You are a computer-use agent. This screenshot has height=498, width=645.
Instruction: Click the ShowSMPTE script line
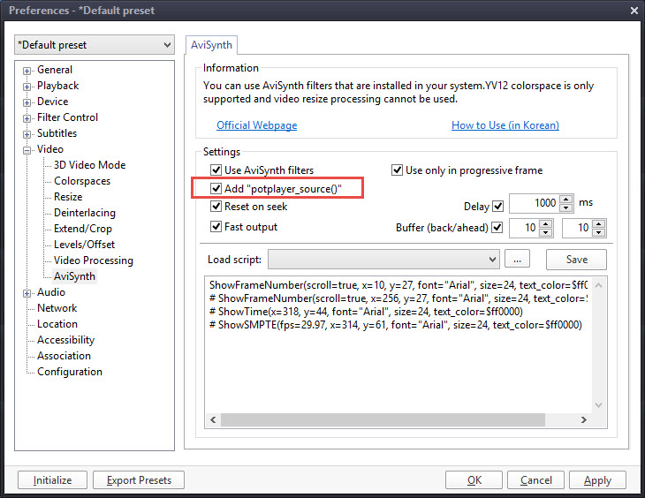click(x=396, y=325)
